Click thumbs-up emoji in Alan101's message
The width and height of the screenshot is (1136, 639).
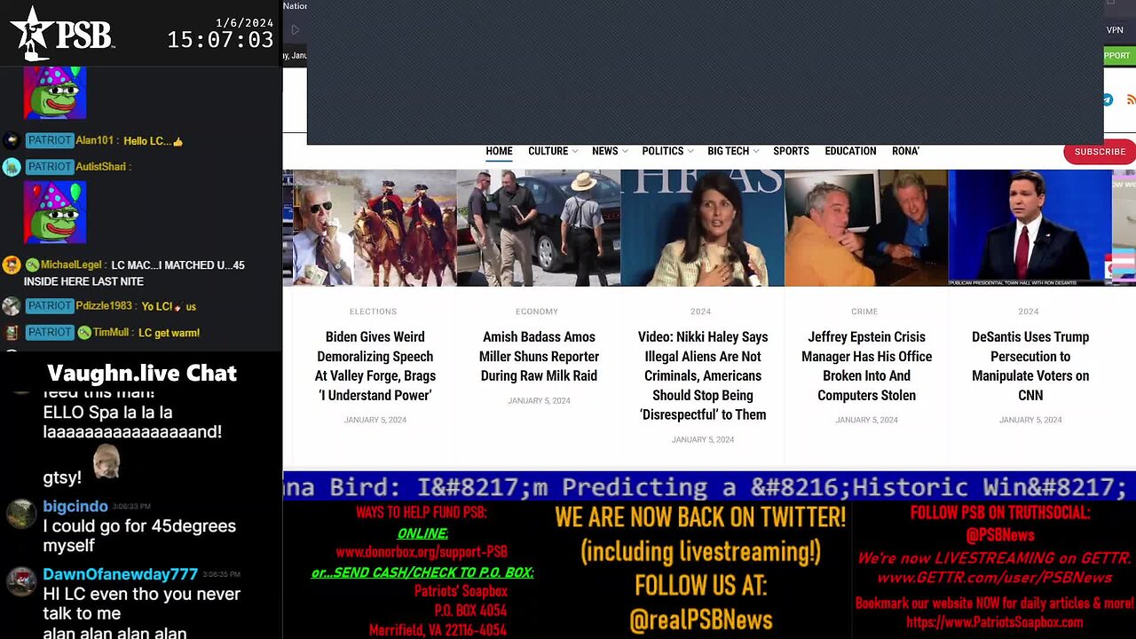tap(177, 141)
